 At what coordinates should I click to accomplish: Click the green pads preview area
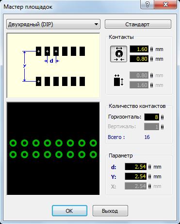tap(53, 149)
